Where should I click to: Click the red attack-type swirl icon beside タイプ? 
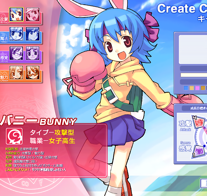point(14,136)
